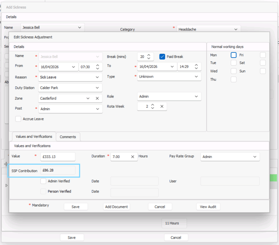Switch to the Comments tab
Viewport: 279px width, 245px height.
(67, 136)
